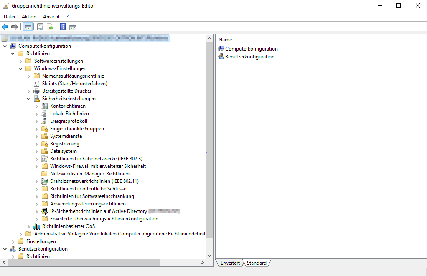Open Properties from the toolbar icon
Image resolution: width=427 pixels, height=276 pixels.
40,27
